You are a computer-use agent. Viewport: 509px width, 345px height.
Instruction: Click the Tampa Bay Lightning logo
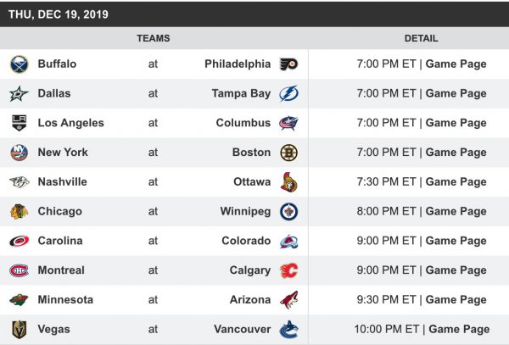288,94
